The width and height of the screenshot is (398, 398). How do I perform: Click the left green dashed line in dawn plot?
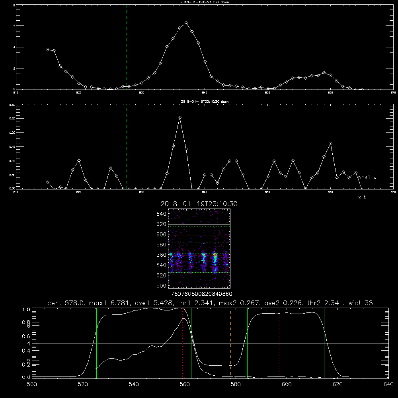tap(127, 47)
